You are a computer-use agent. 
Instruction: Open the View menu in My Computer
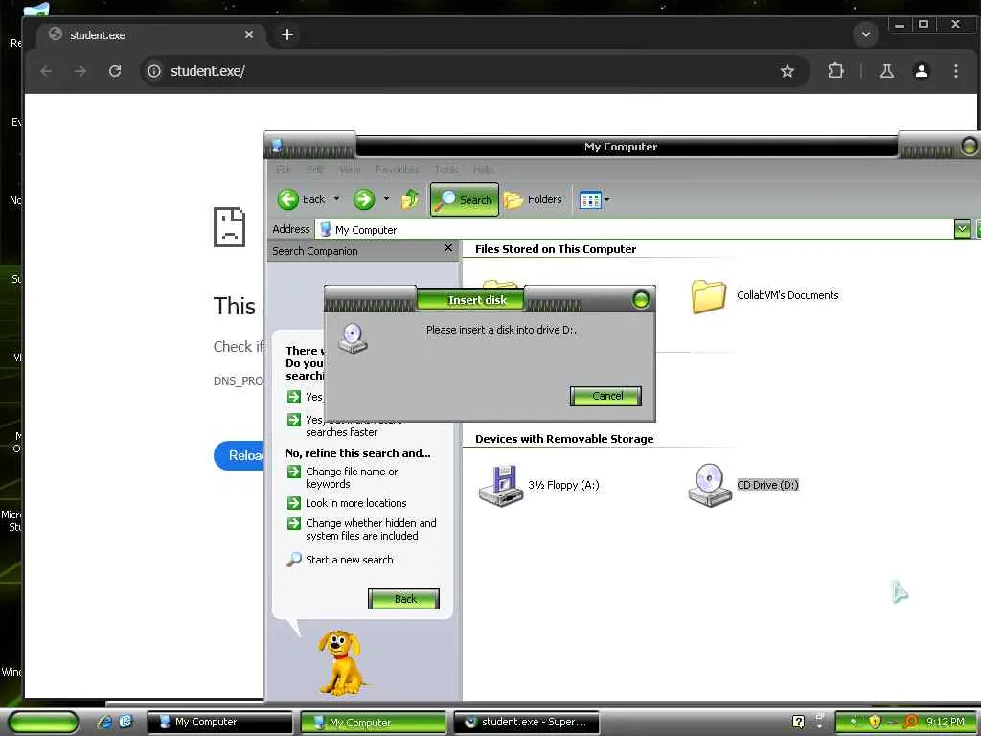pos(350,170)
